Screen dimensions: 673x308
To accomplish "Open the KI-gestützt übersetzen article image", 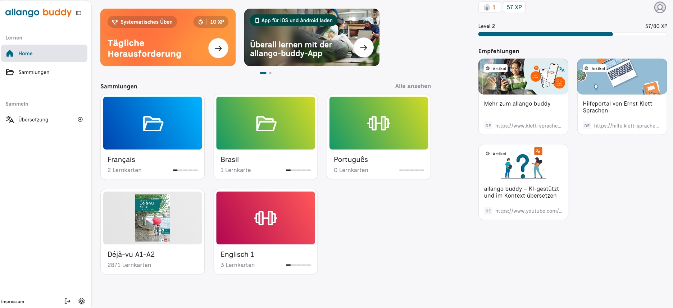I will coord(523,162).
